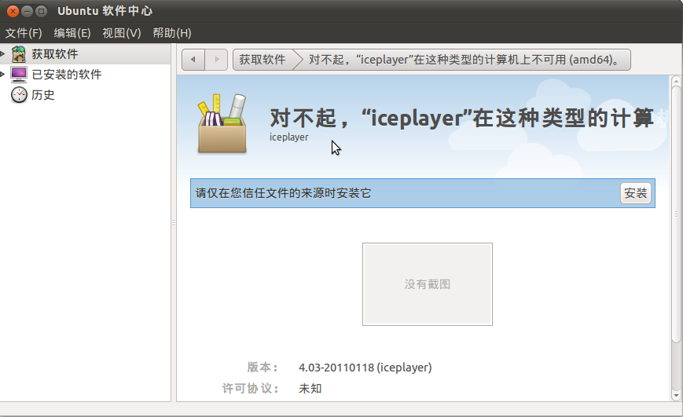This screenshot has height=417, width=683.
Task: Click the iceplayer unavailable breadcrumb segment
Action: click(x=465, y=60)
